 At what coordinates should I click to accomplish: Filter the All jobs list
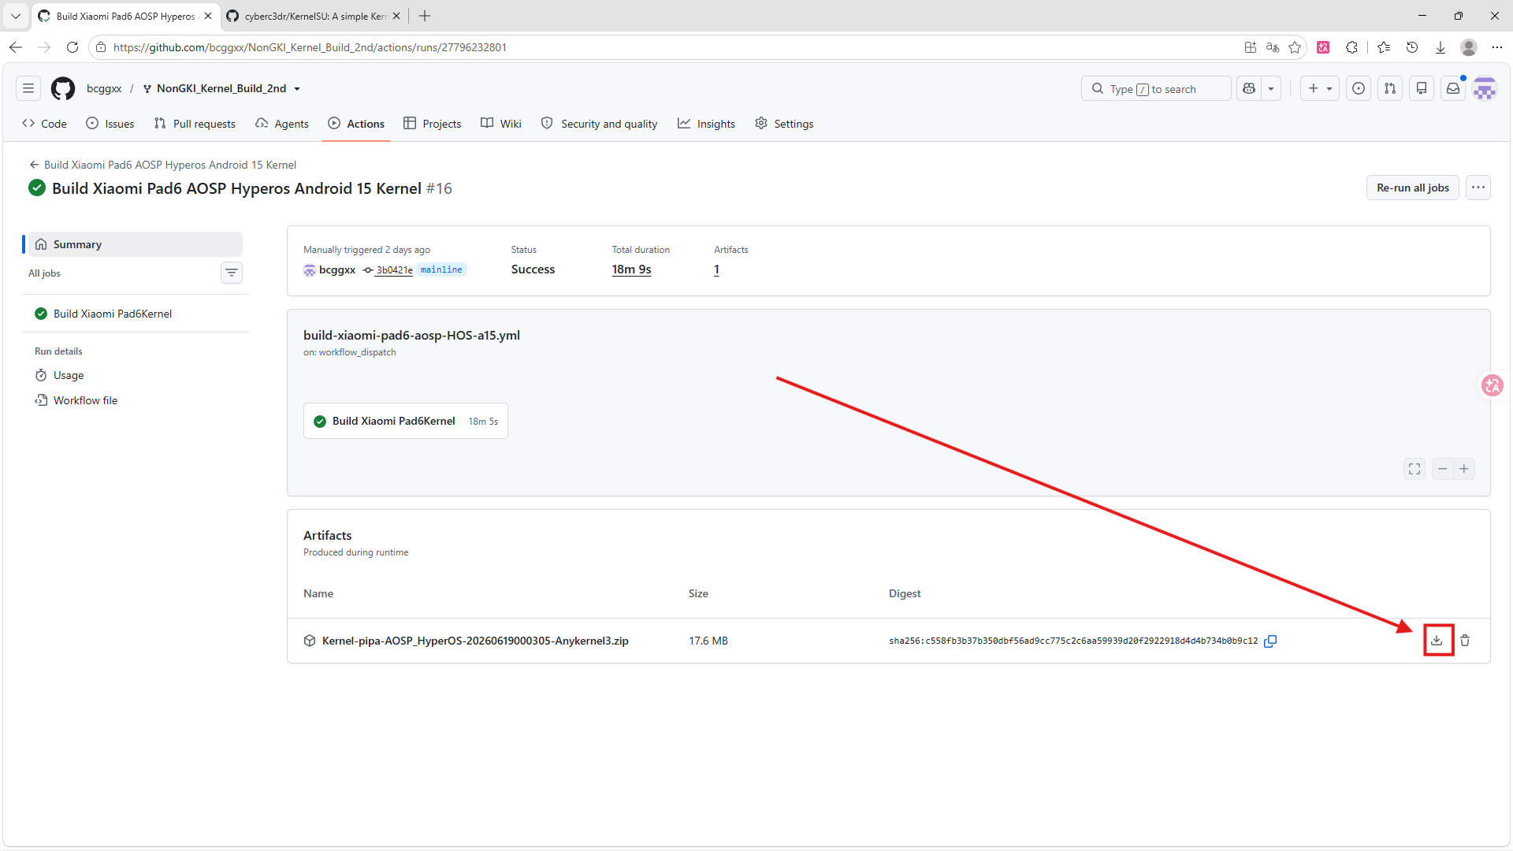[232, 273]
